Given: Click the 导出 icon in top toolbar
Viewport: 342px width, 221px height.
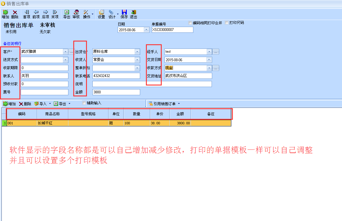Looking at the screenshot, I should click(67, 14).
